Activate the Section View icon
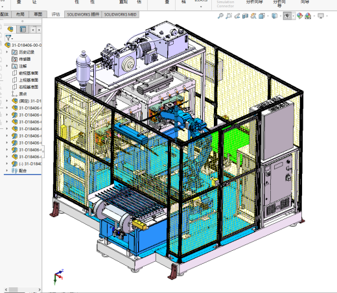The image size is (337, 293). [x=245, y=16]
